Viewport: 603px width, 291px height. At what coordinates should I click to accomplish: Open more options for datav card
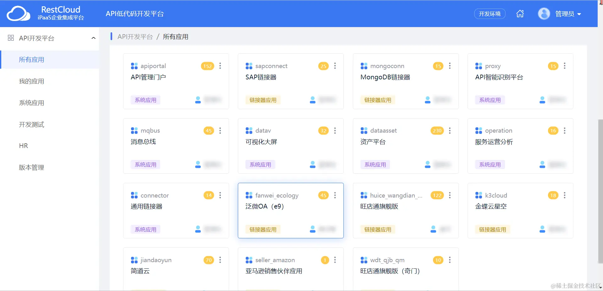click(x=335, y=130)
